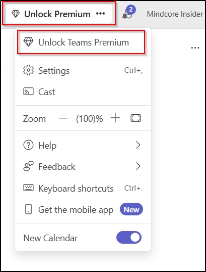Click the Cast screen icon

[x=28, y=92]
